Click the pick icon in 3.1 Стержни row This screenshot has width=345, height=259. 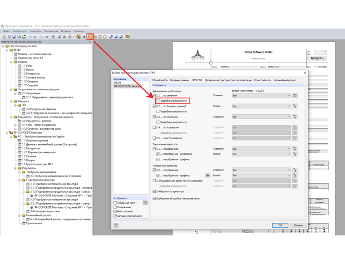295,149
